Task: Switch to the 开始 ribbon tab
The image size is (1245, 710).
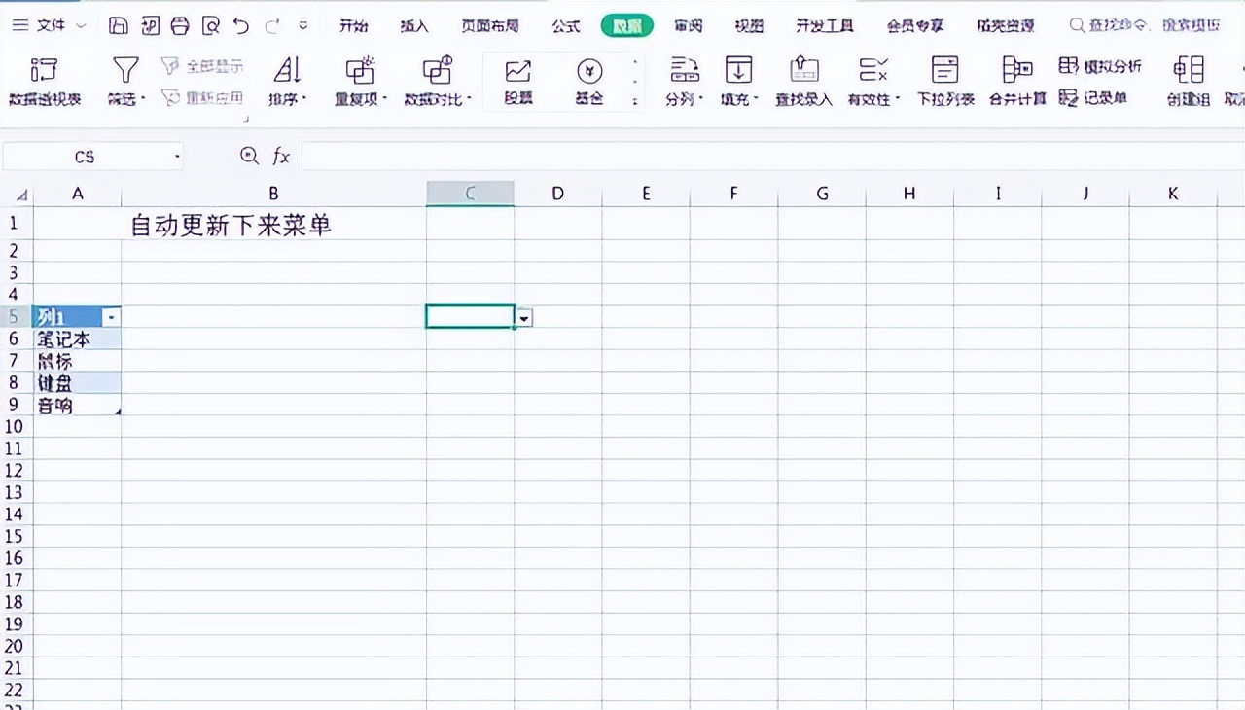Action: click(x=353, y=26)
